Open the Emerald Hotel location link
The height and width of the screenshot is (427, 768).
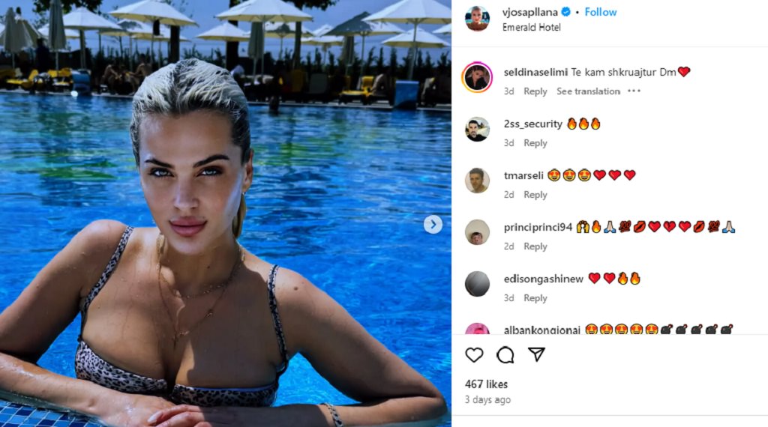click(532, 28)
